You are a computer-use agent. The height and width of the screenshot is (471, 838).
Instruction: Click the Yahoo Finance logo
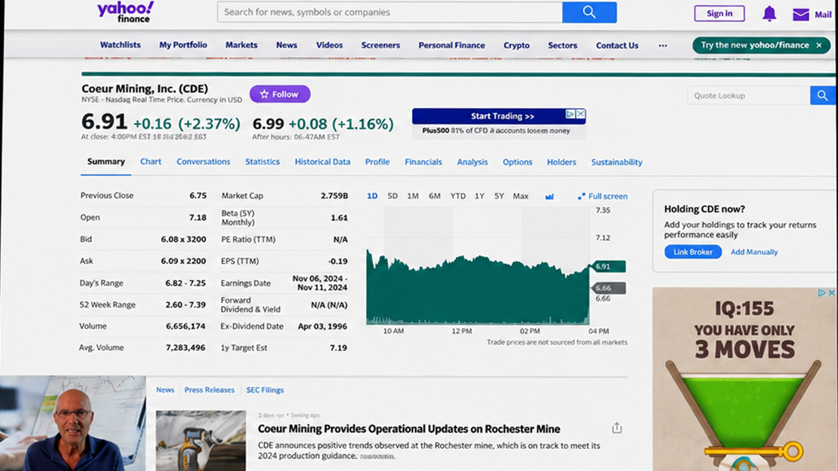point(125,12)
